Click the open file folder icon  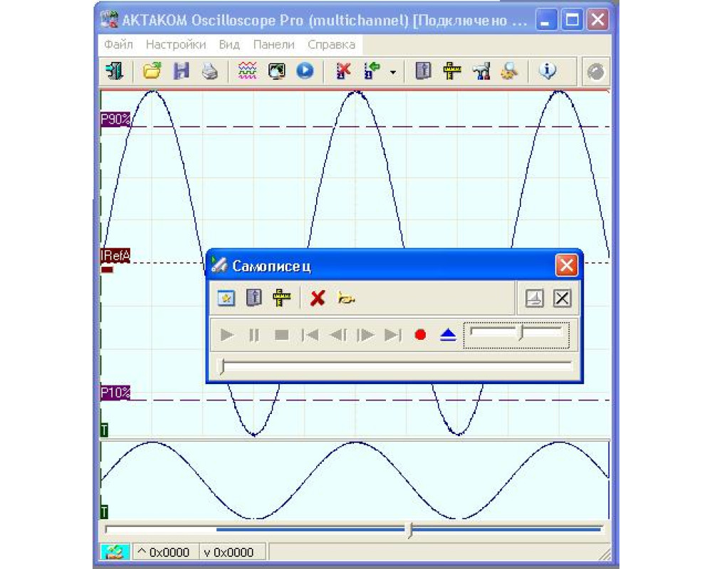click(152, 71)
